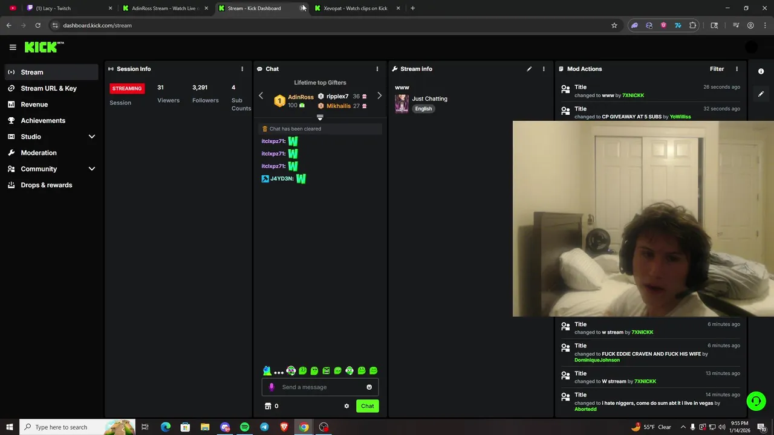Click the webcam overlay video
This screenshot has width=774, height=435.
coord(643,219)
